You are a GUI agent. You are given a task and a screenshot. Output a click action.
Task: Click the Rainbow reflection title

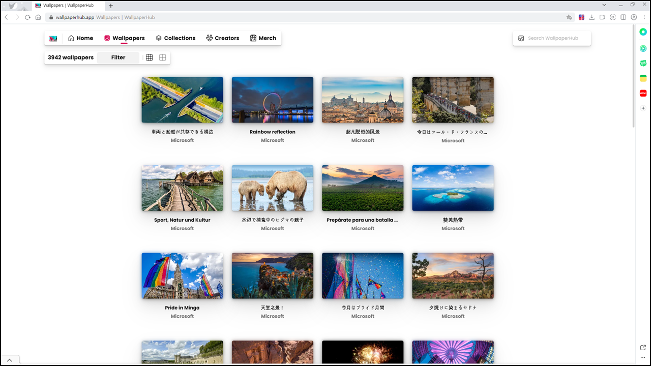tap(273, 132)
